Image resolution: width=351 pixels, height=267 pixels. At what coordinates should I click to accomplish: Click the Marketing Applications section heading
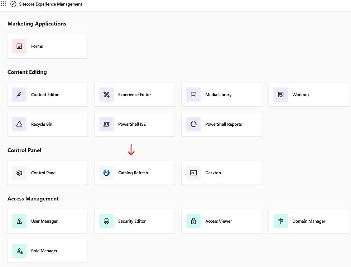[37, 24]
